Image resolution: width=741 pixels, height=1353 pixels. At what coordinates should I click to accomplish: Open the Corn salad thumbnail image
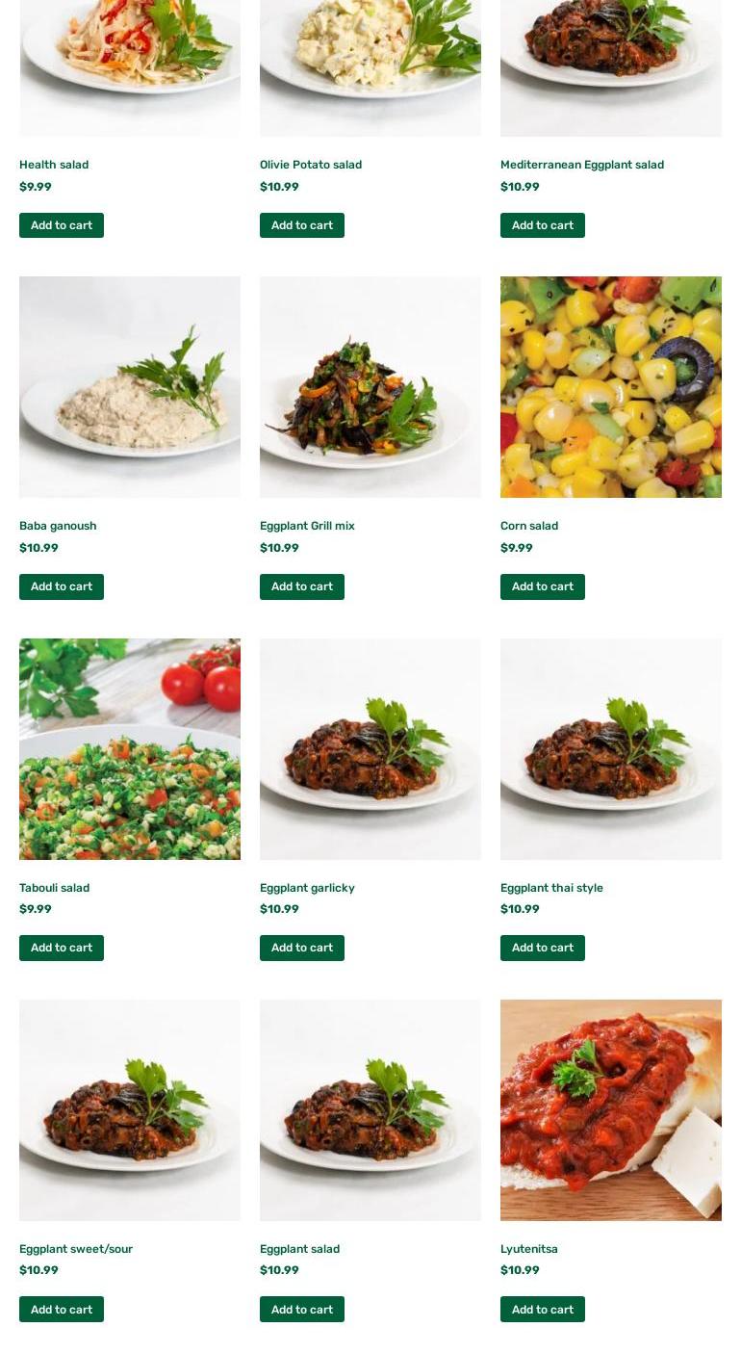(611, 387)
